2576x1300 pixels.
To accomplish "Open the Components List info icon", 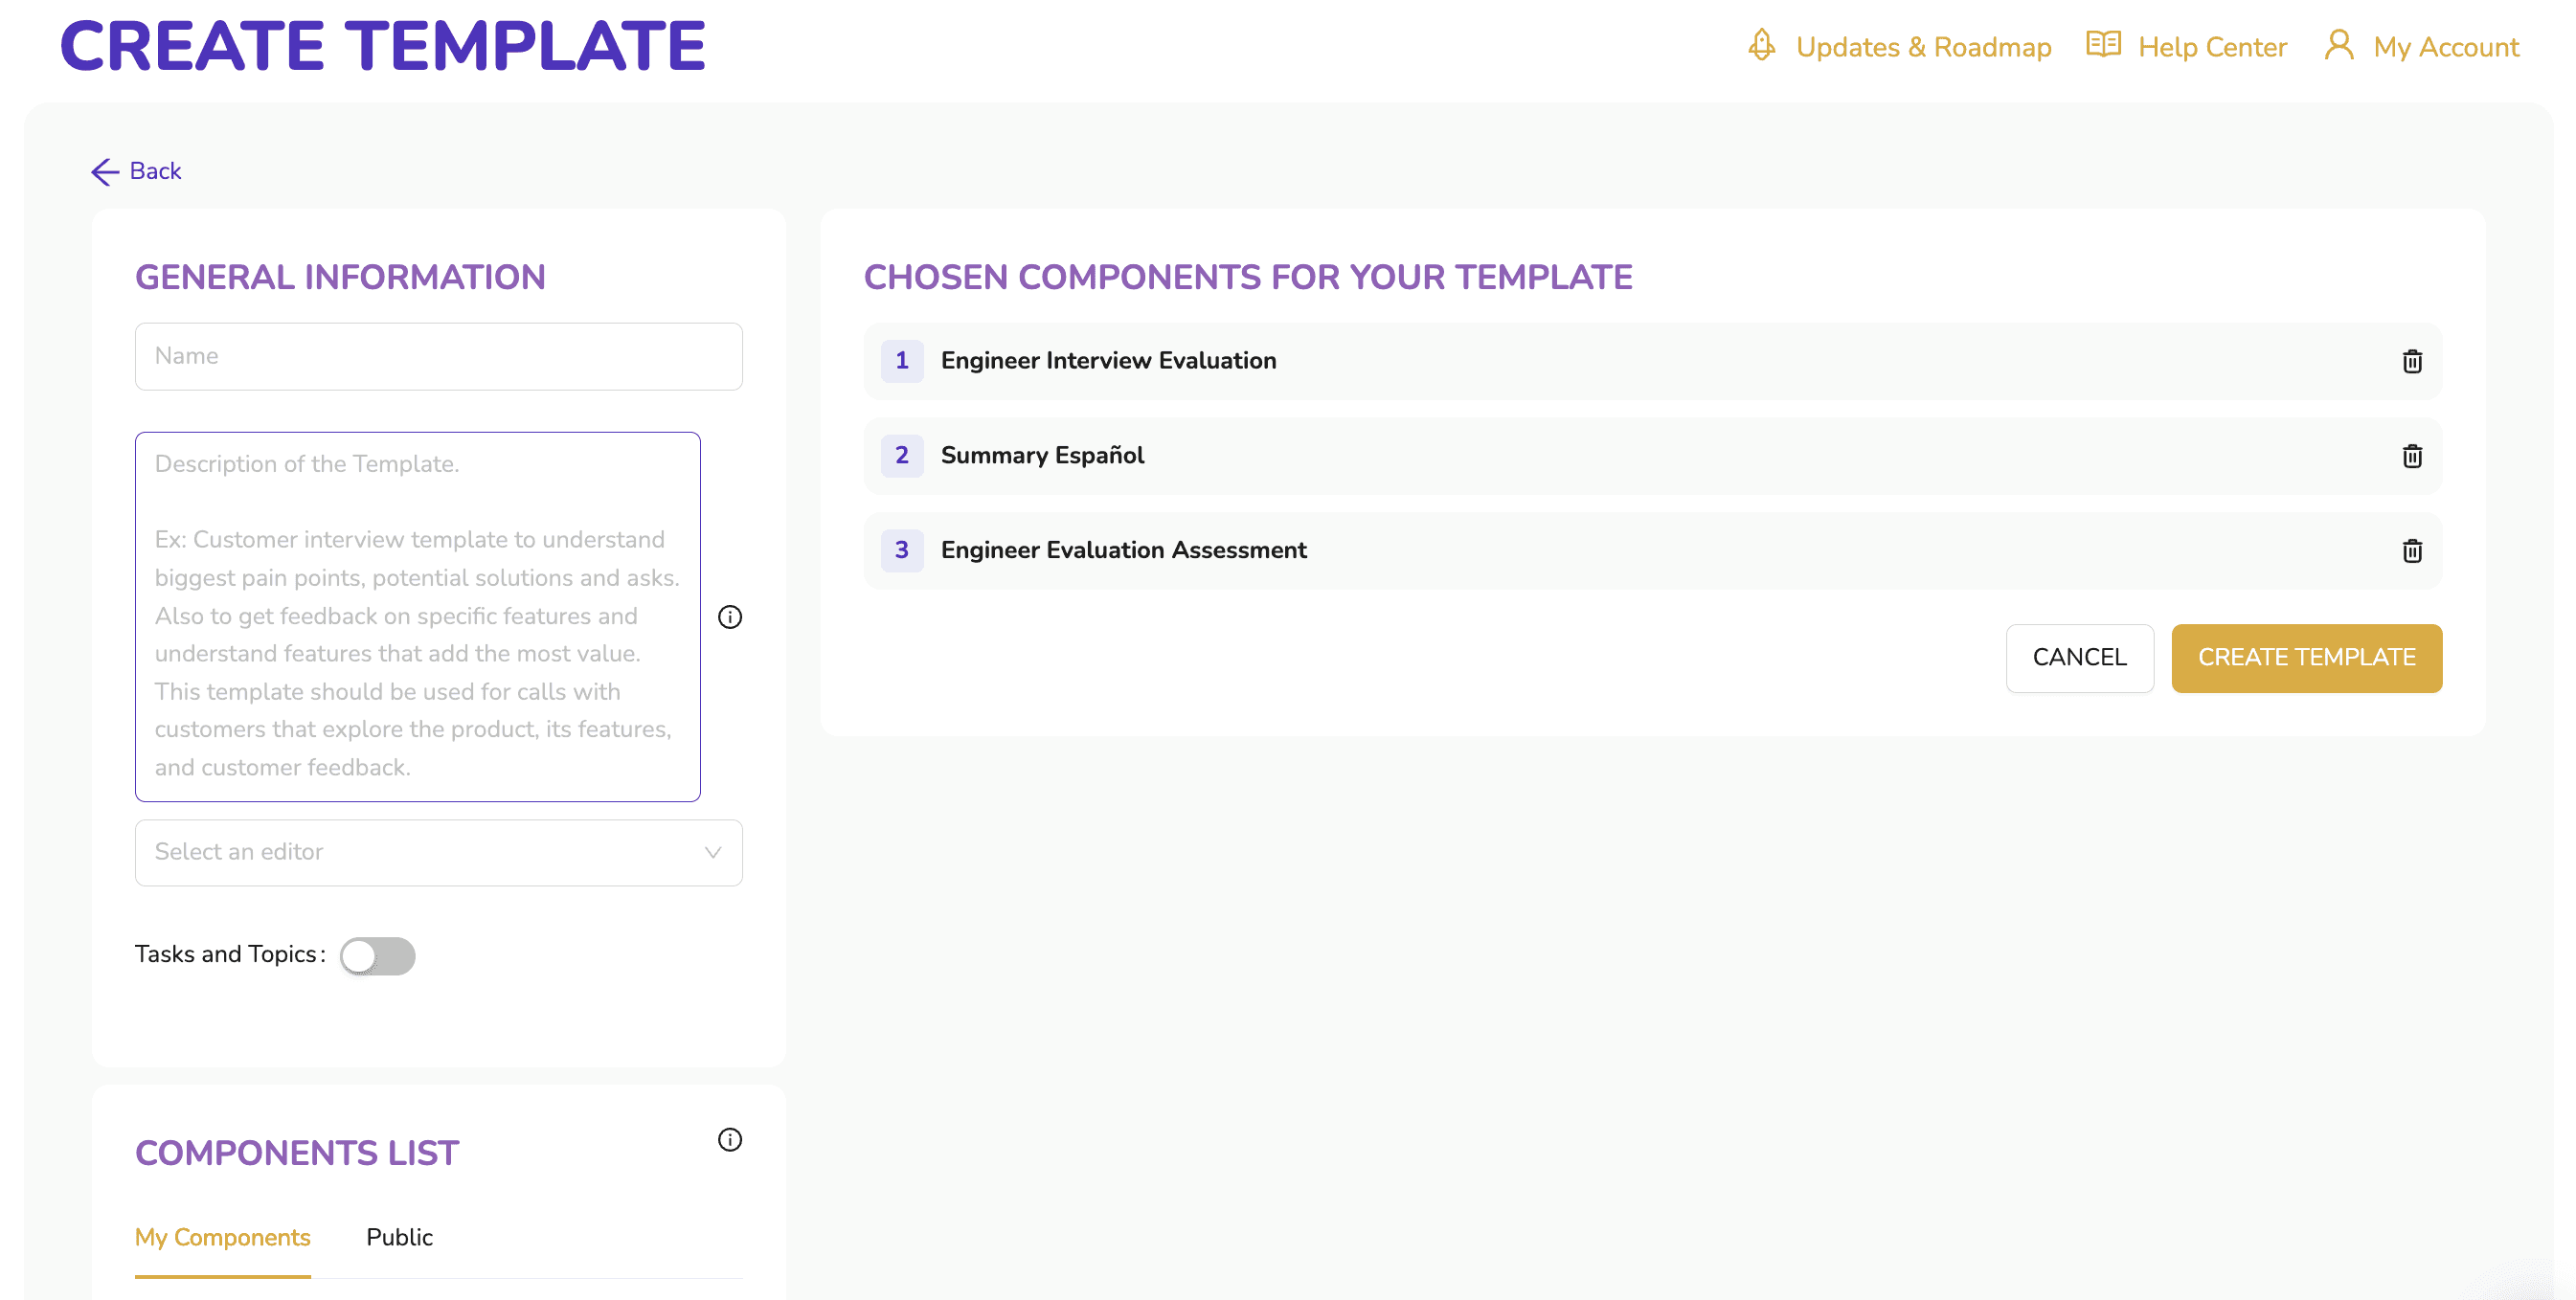I will pyautogui.click(x=730, y=1140).
